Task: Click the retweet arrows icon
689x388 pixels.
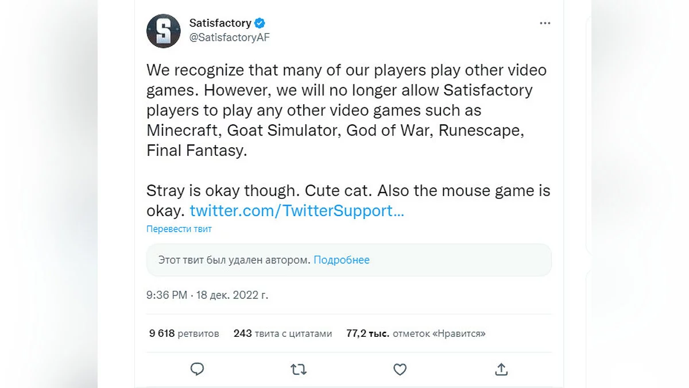Action: [x=298, y=369]
